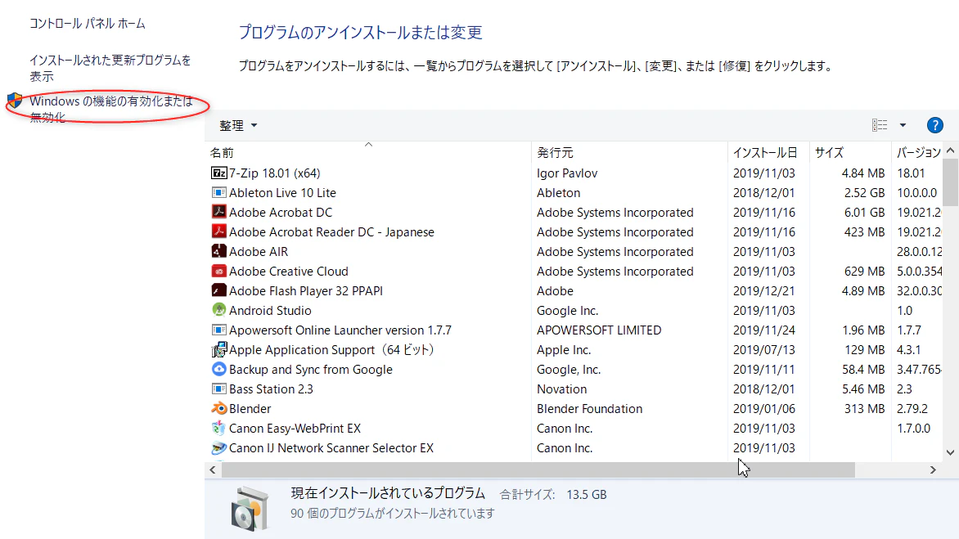The width and height of the screenshot is (959, 539).
Task: Click the Apowersoft Online Launcher icon
Action: (219, 330)
